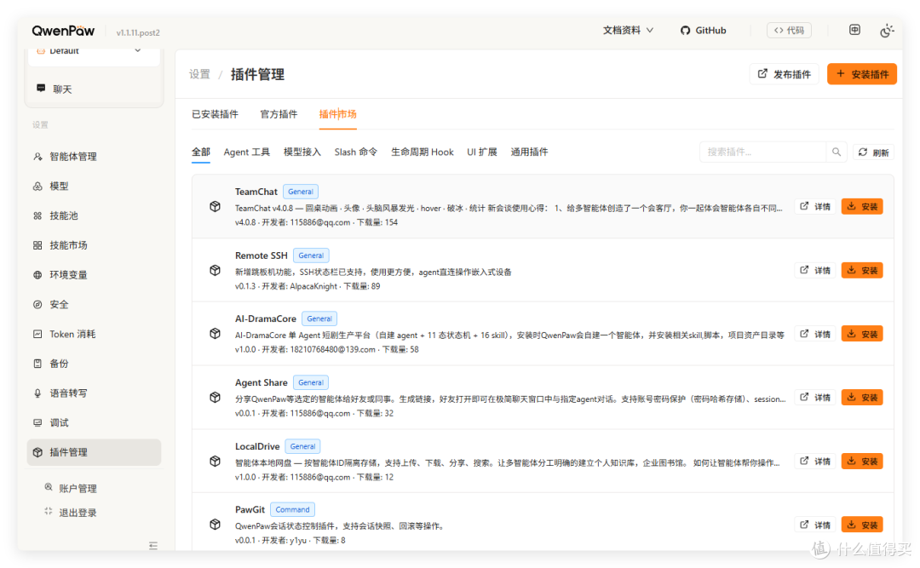Viewport: 920px width, 568px height.
Task: Filter by 通用插件 category
Action: (x=529, y=152)
